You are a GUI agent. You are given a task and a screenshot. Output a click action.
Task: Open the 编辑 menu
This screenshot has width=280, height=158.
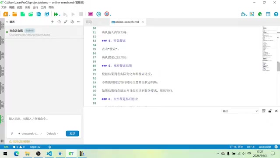(12, 7)
